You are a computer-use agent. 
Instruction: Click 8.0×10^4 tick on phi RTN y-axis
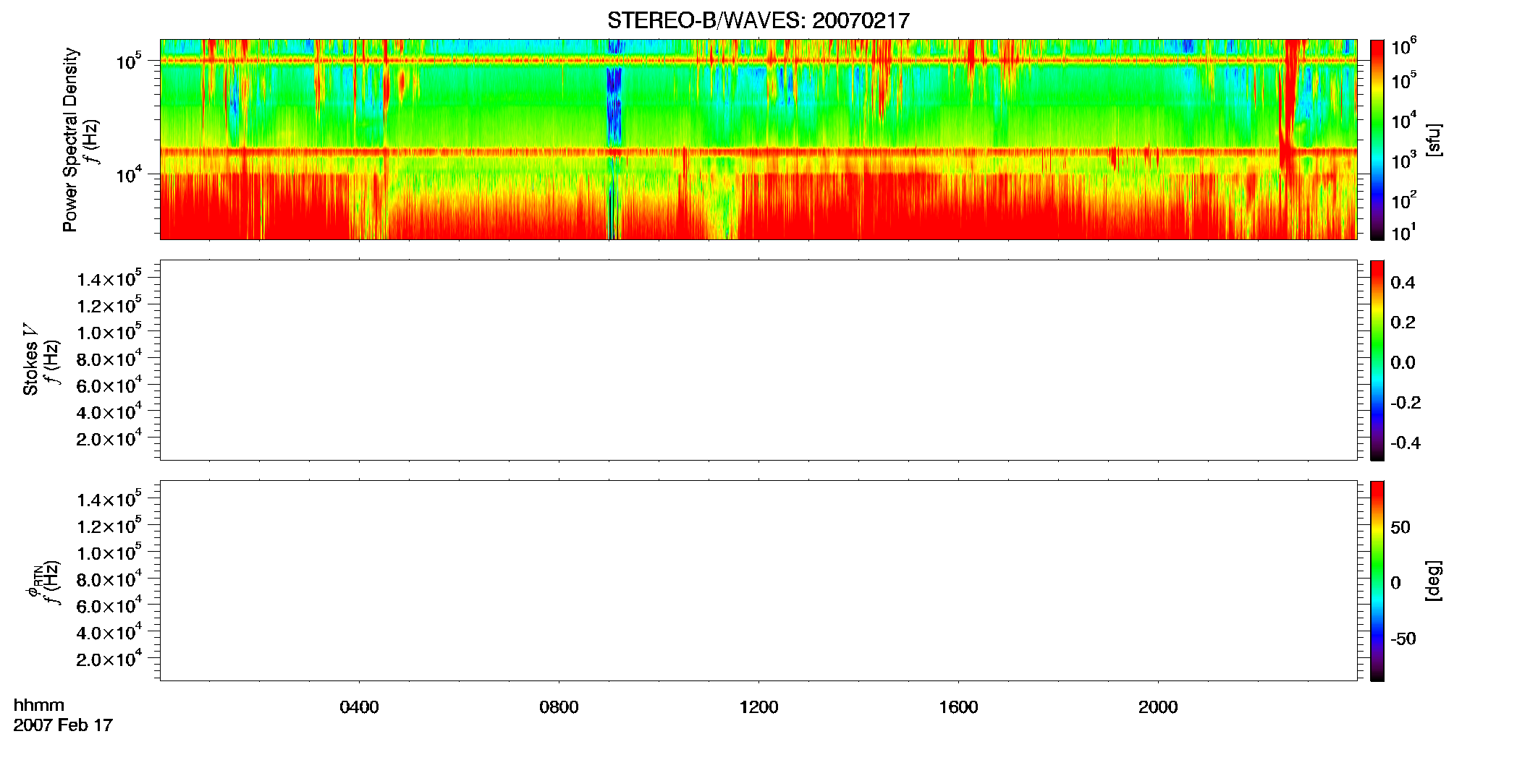click(x=109, y=579)
